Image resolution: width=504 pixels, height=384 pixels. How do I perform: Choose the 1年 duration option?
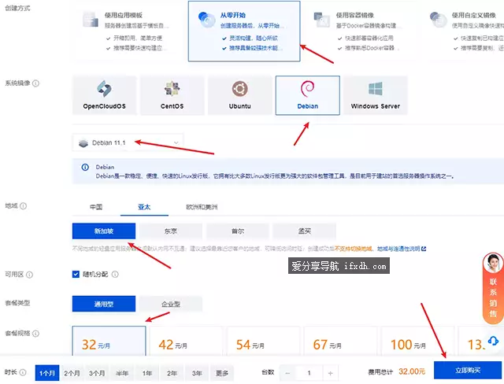(147, 372)
